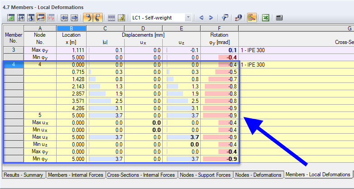Switch to Nodes - Deformations tab
Viewport: 354px width, 189px height.
point(258,175)
